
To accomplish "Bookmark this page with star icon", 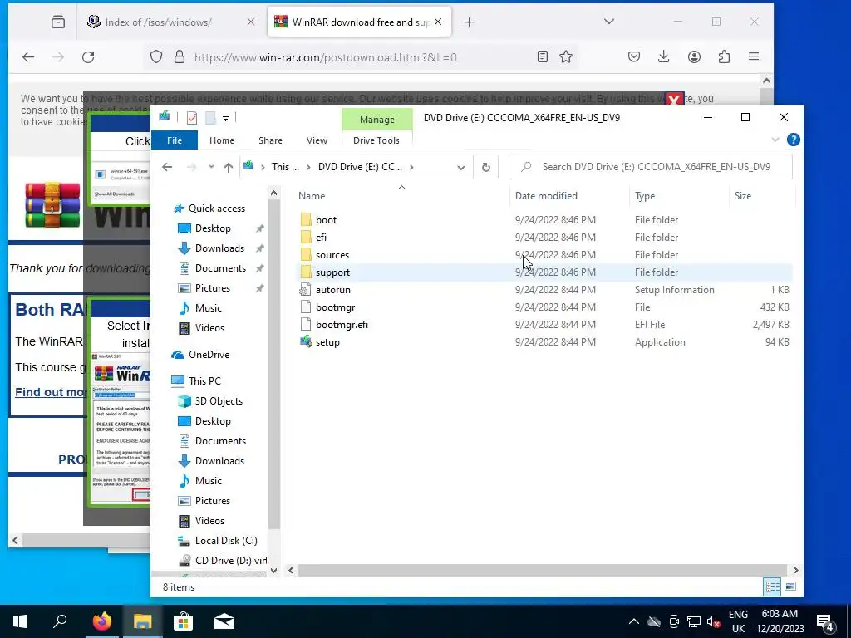I will 566,57.
